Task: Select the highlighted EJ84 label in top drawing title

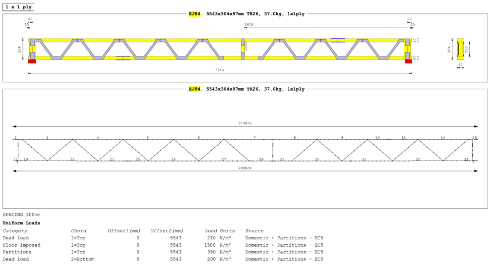Action: coord(194,14)
